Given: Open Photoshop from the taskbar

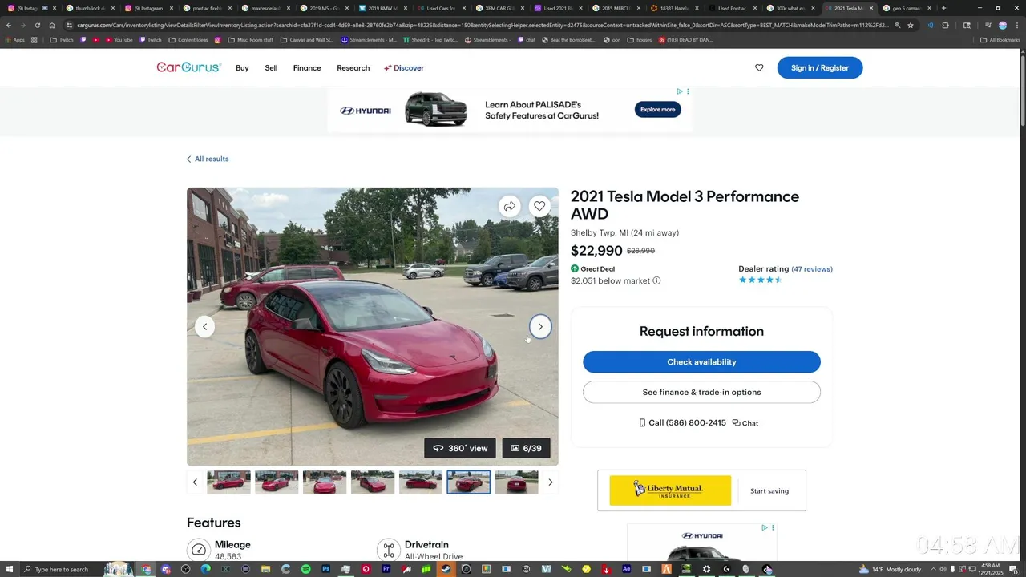Looking at the screenshot, I should pyautogui.click(x=325, y=569).
